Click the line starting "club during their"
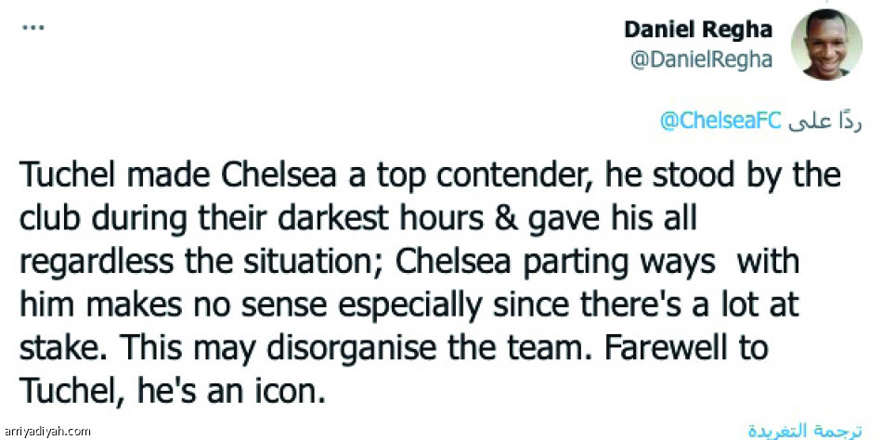 point(355,219)
